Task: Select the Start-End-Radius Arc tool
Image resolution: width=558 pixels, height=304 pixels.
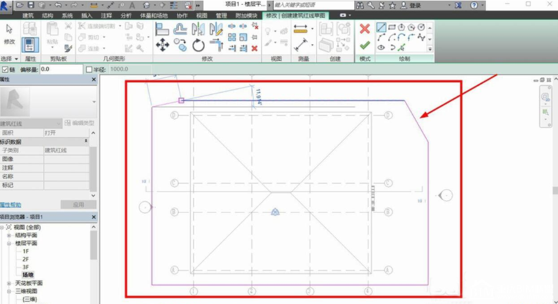Action: click(381, 37)
